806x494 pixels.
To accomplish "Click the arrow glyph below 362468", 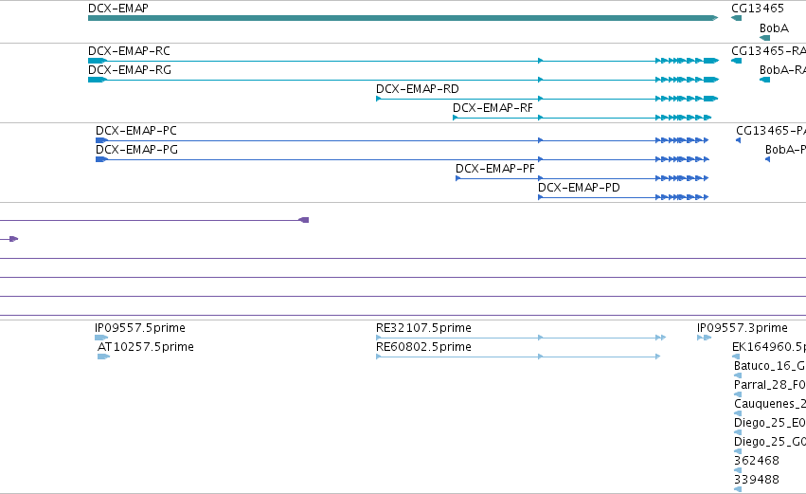I will coord(738,470).
